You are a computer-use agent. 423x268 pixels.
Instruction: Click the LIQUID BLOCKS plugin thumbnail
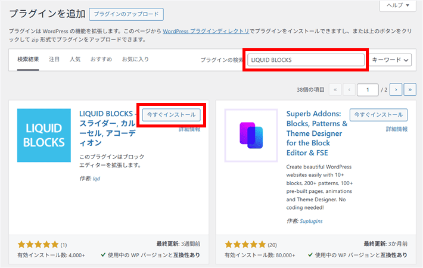tap(44, 135)
